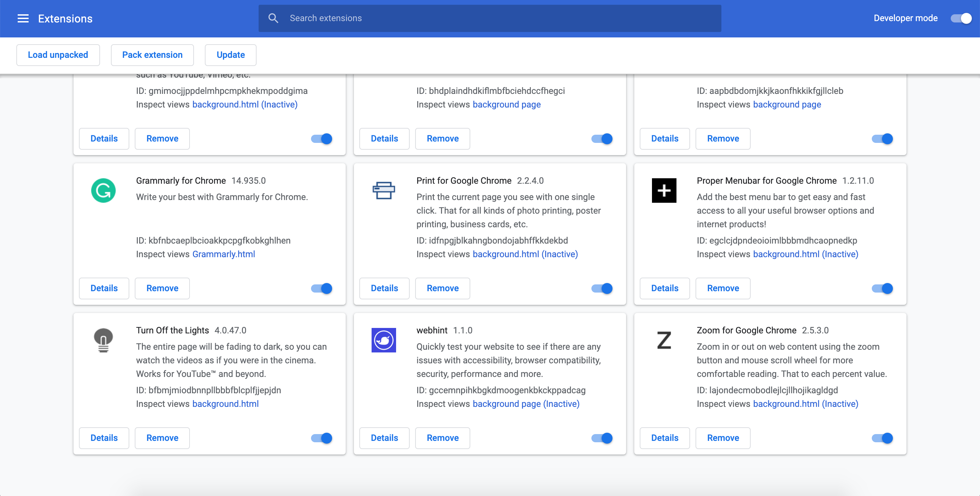Click the Print for Google Chrome printer icon
Image resolution: width=980 pixels, height=496 pixels.
383,190
